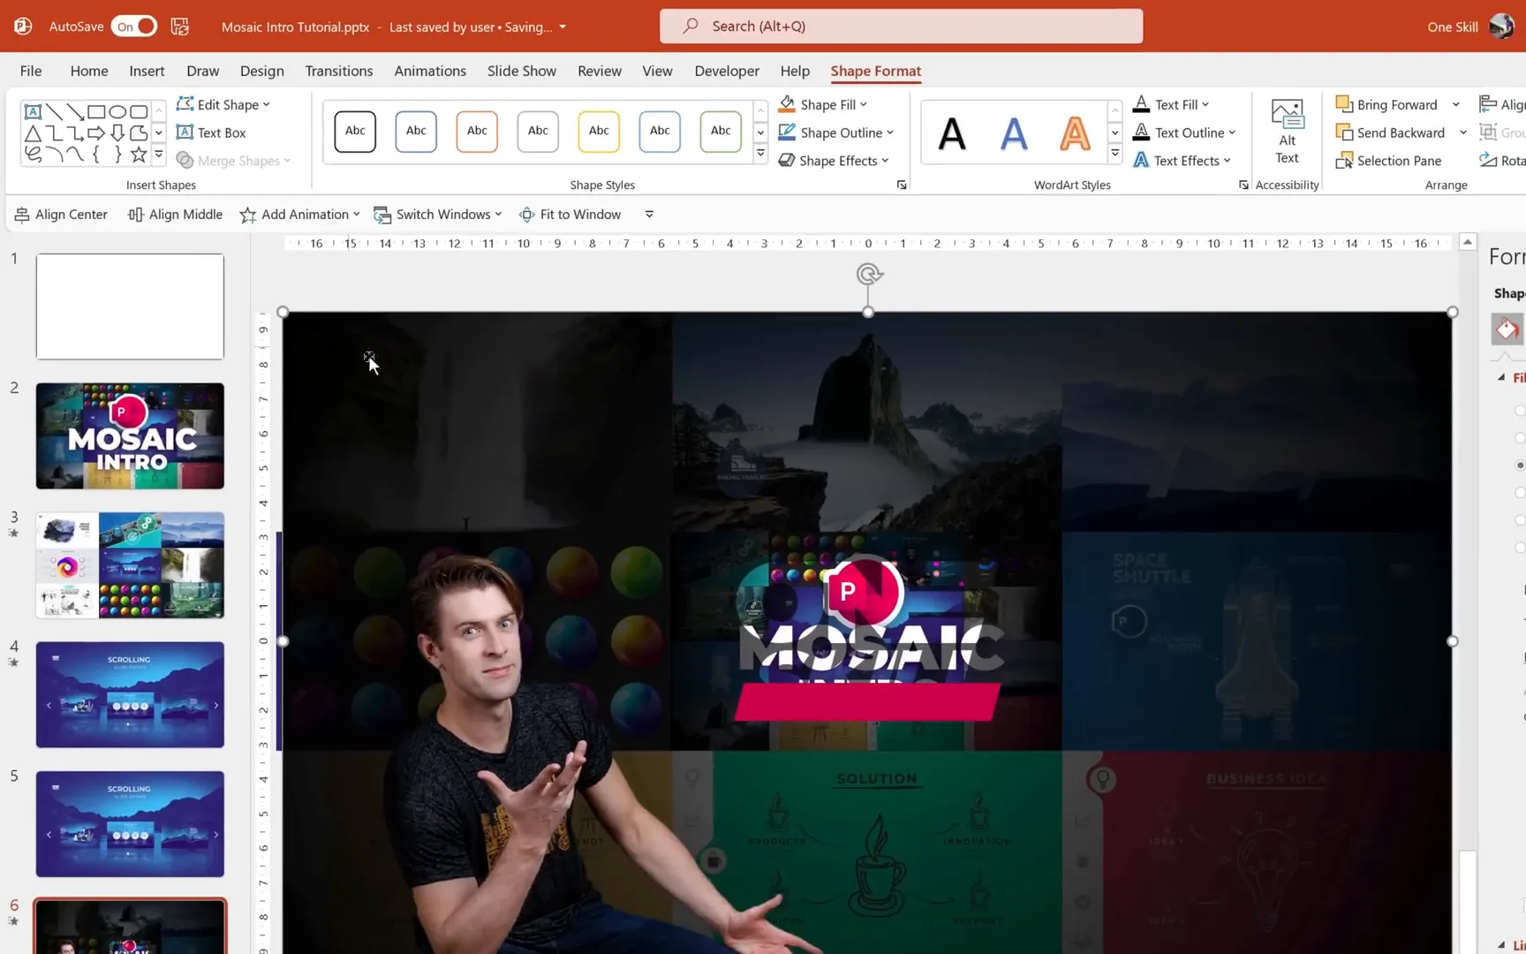
Task: Apply the black WordArt A style
Action: (952, 133)
